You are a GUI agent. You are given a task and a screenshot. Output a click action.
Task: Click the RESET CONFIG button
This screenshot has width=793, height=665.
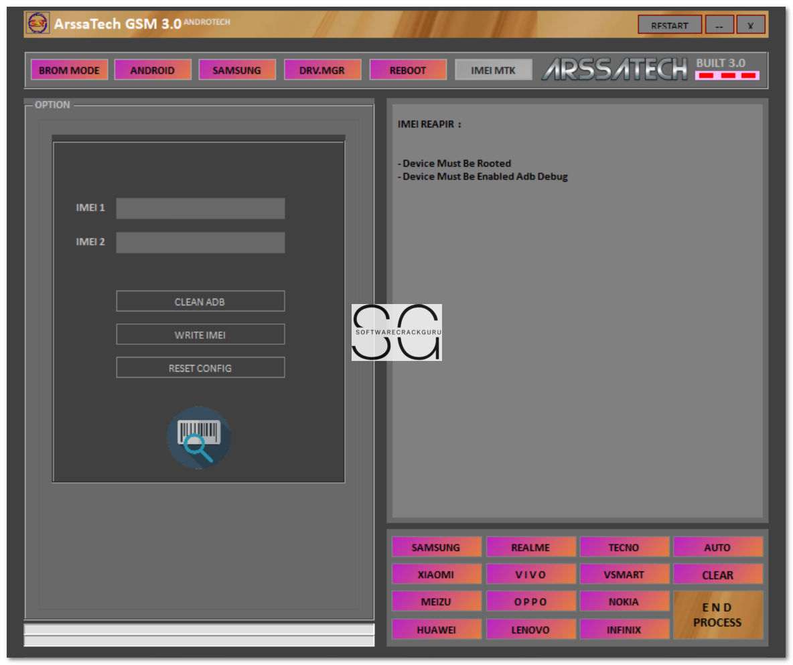(200, 368)
